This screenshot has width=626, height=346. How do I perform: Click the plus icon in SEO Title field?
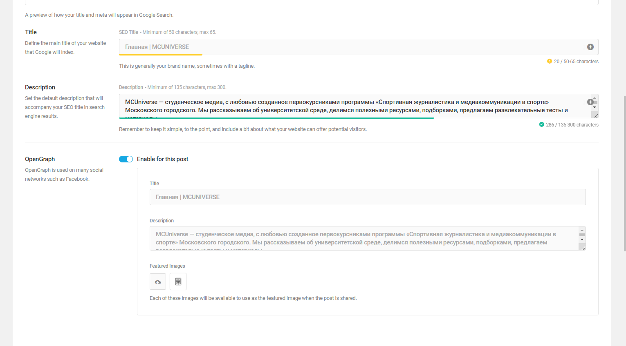590,47
